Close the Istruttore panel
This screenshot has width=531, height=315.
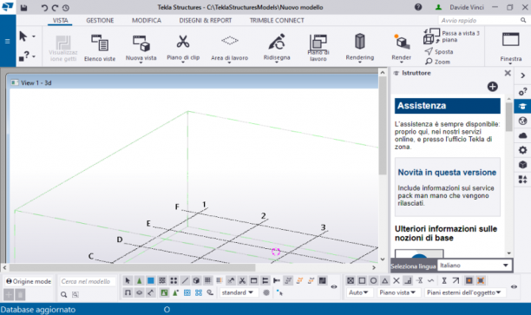coord(508,73)
